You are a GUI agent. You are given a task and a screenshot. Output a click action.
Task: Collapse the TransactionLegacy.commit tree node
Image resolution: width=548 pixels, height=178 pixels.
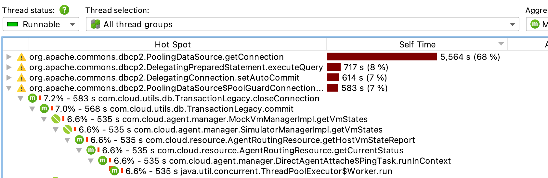pyautogui.click(x=33, y=109)
